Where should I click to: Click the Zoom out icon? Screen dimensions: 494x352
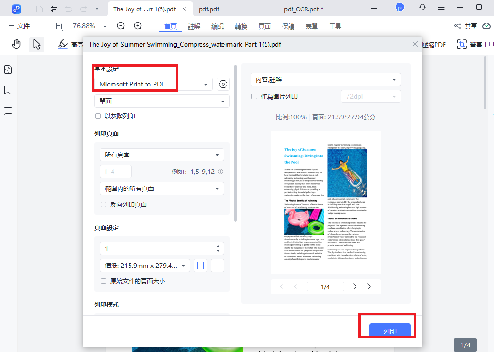click(121, 26)
